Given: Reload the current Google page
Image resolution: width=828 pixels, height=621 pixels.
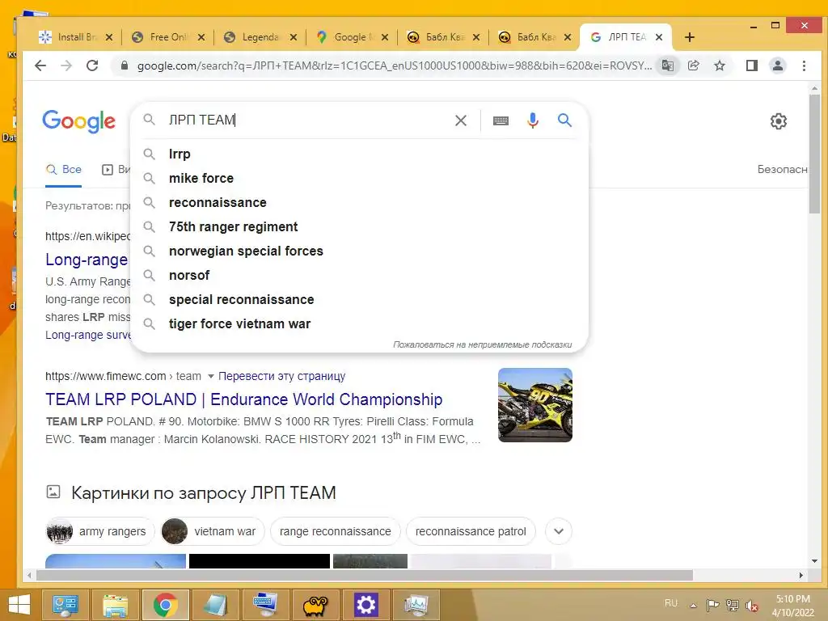Looking at the screenshot, I should point(92,65).
